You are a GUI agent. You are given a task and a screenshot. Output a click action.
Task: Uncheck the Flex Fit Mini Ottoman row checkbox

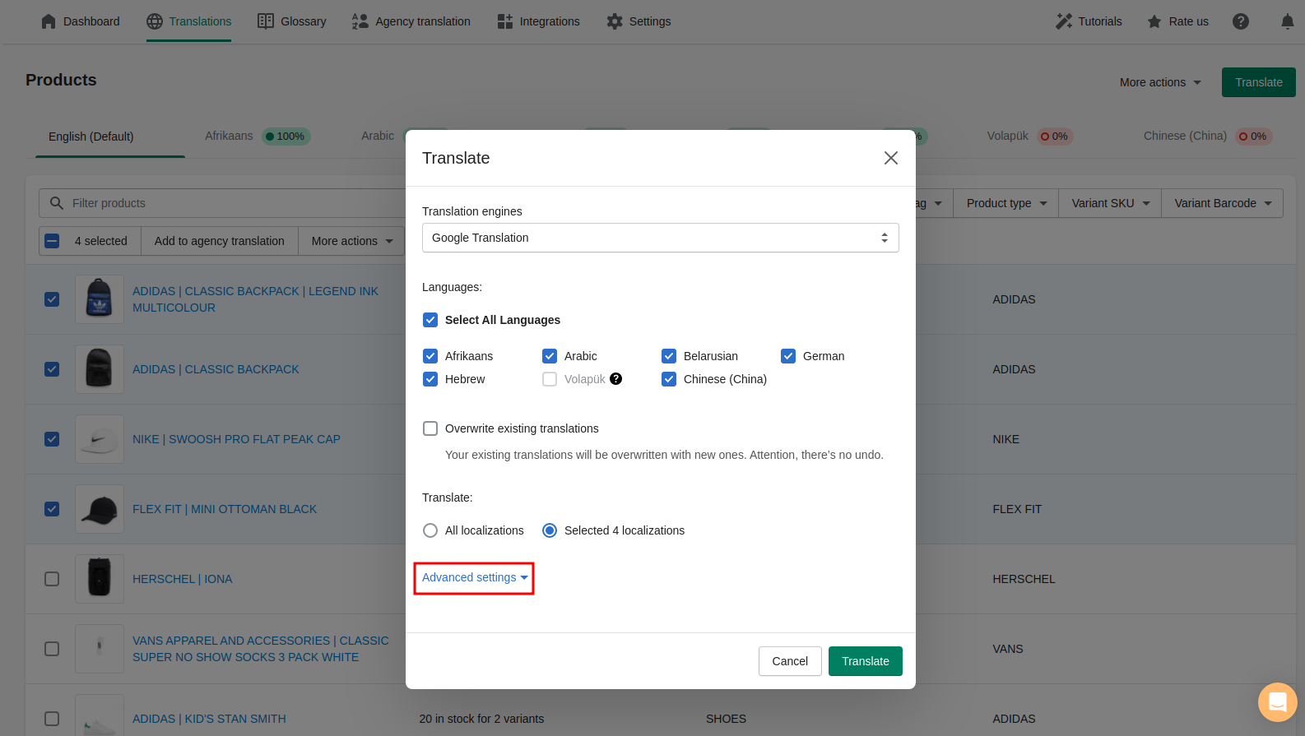click(x=52, y=509)
